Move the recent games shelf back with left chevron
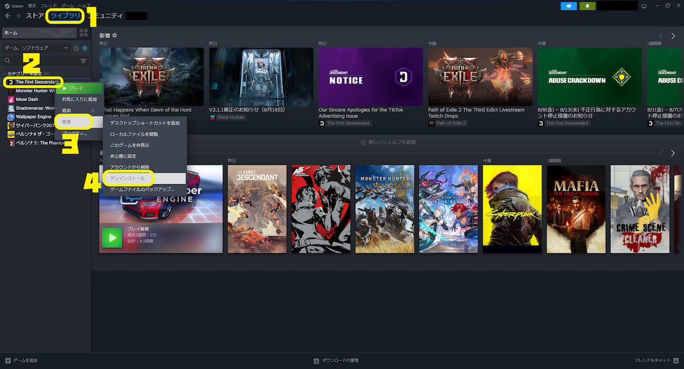Screen dimensions: 684x369 [661, 153]
